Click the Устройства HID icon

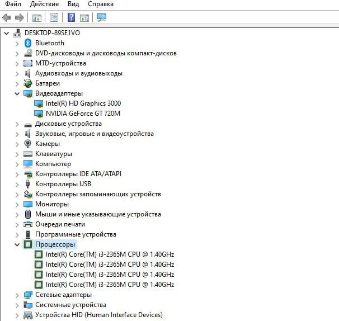click(28, 315)
